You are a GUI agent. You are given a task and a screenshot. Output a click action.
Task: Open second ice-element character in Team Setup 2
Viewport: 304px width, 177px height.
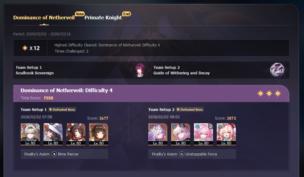(181, 134)
